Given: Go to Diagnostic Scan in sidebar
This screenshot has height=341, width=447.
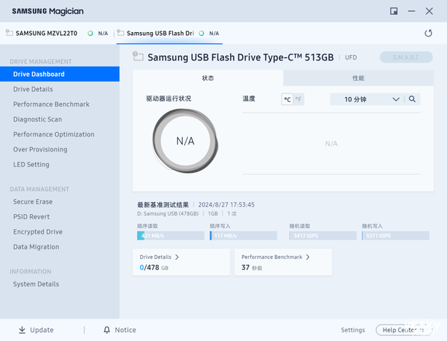Looking at the screenshot, I should pyautogui.click(x=37, y=119).
